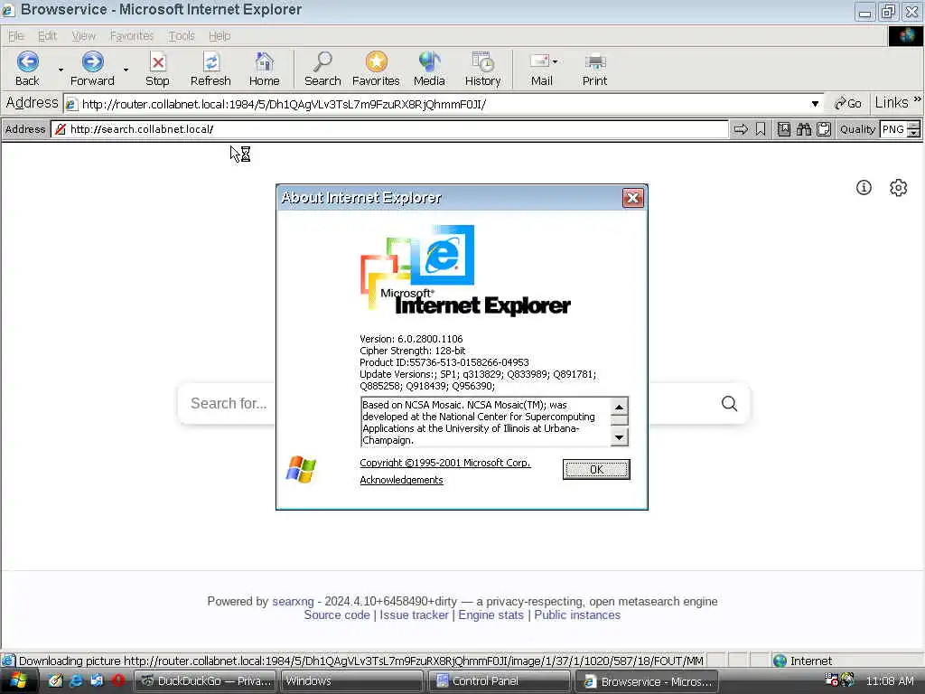Open the Public instances link
This screenshot has height=694, width=925.
pos(577,614)
